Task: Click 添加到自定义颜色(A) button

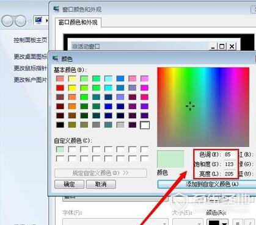Action: point(207,184)
